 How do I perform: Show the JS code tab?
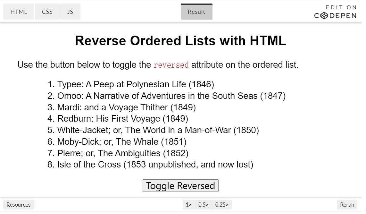(x=70, y=12)
